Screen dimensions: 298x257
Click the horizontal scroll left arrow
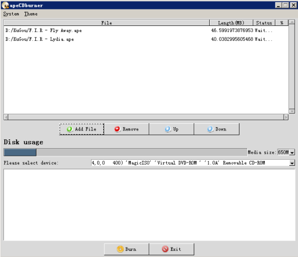coord(6,117)
